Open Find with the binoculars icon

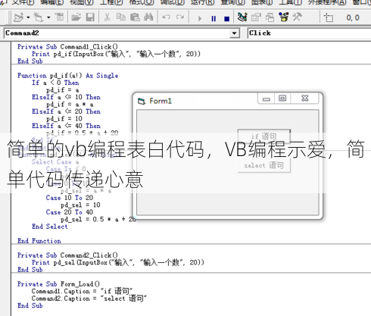tap(148, 17)
